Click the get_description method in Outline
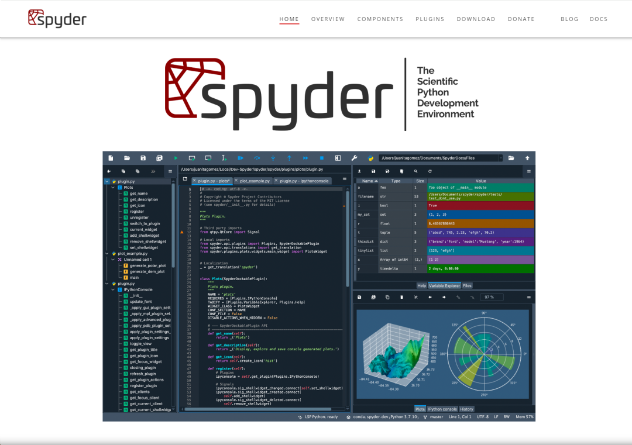632x445 pixels. point(144,200)
